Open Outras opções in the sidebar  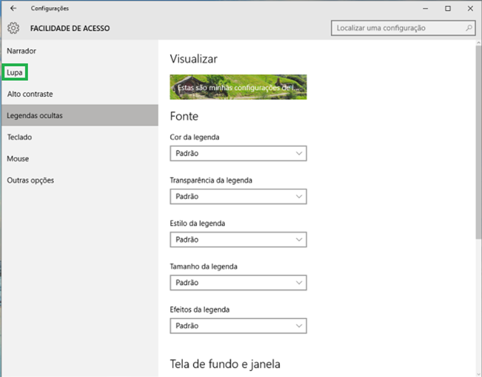coord(30,181)
